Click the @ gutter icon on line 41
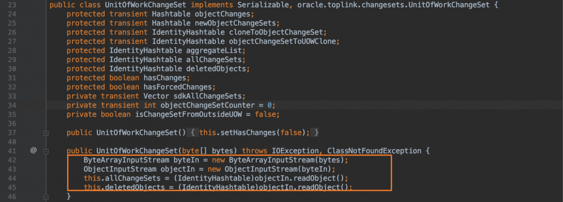The image size is (563, 202). click(33, 151)
